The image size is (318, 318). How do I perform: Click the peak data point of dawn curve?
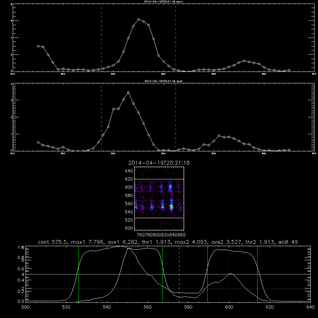(x=139, y=19)
